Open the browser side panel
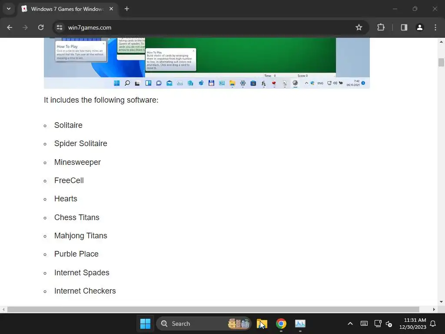Screen dimensions: 445x334 click(404, 27)
